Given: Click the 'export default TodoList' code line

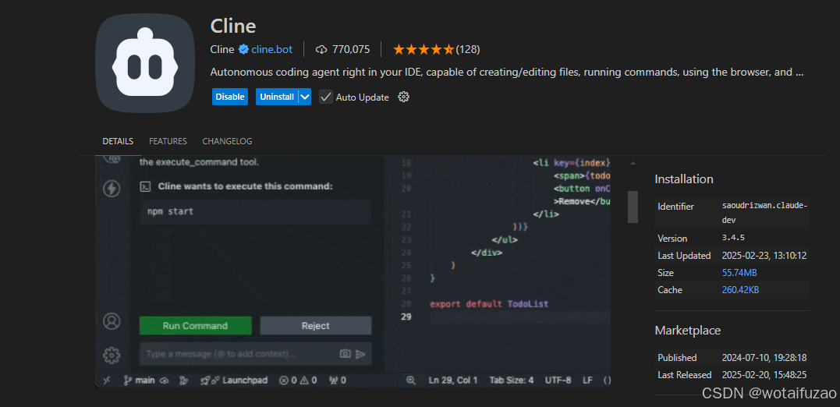Looking at the screenshot, I should (x=489, y=304).
